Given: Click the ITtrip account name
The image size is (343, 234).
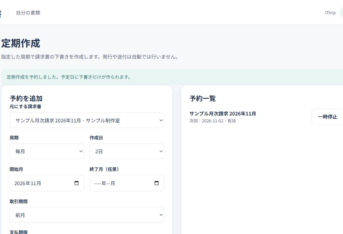Looking at the screenshot, I should coord(330,13).
